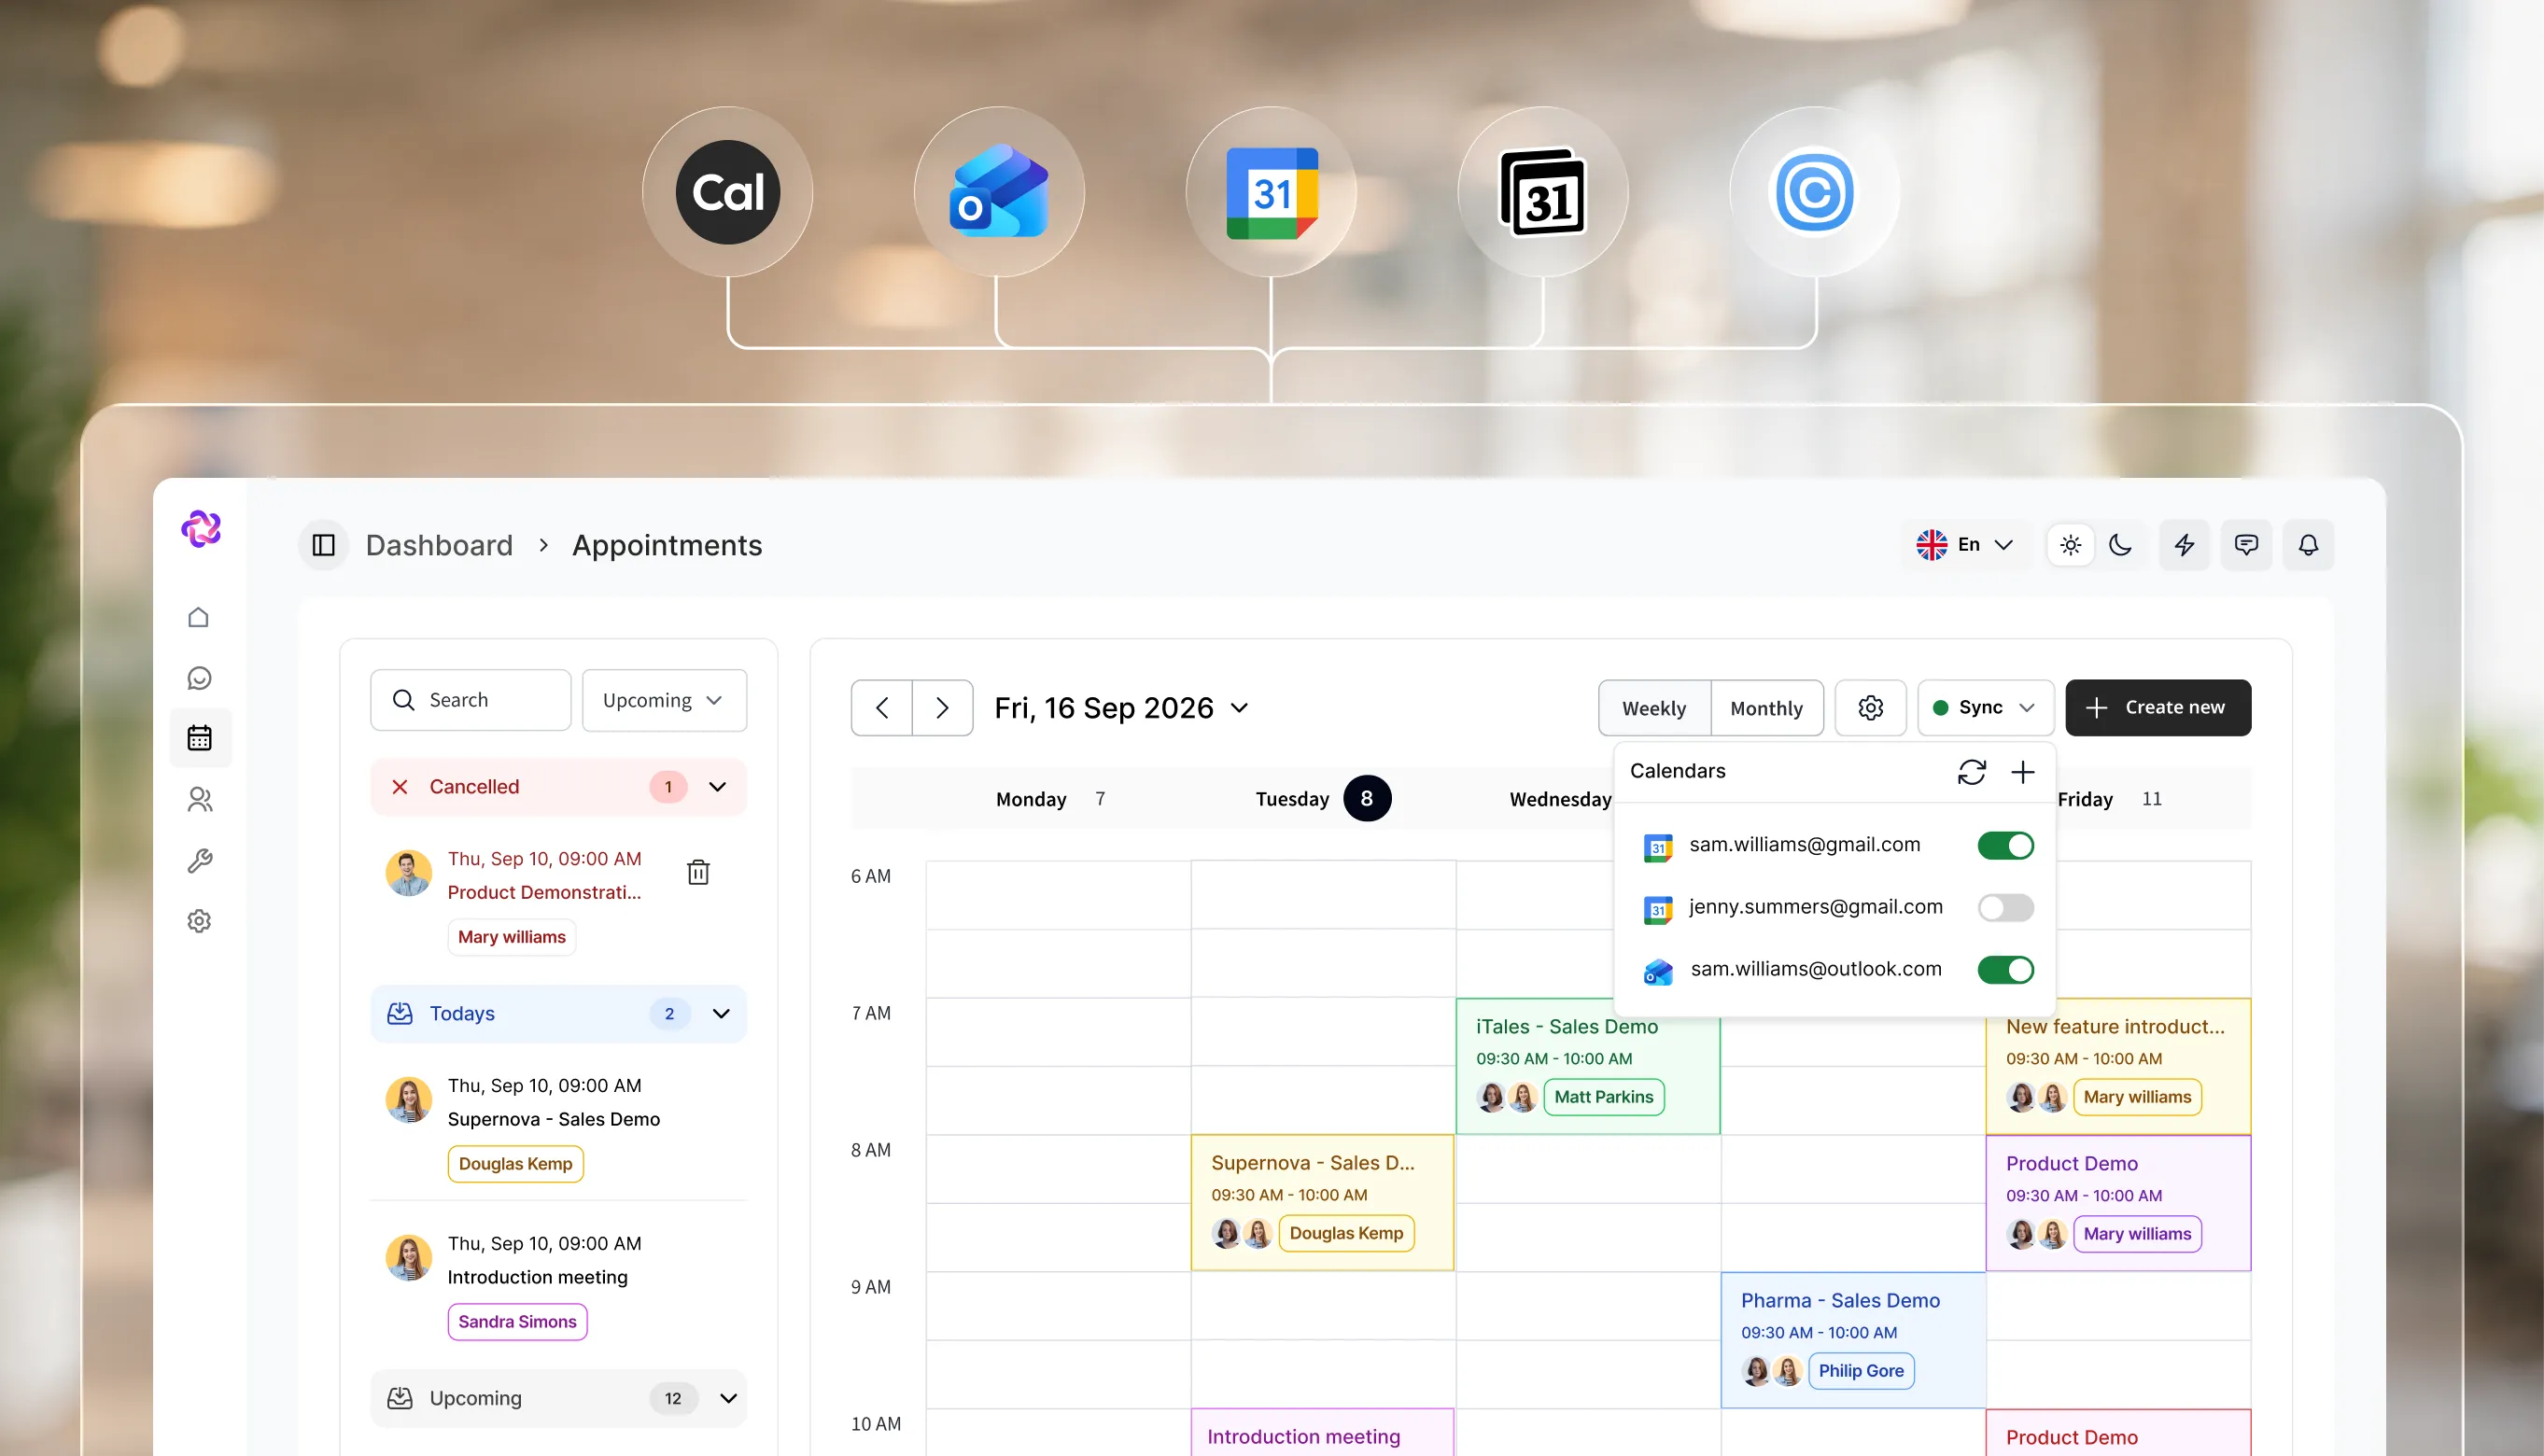Disable sam.williams@gmail.com calendar sync
Screen dimensions: 2544x1456
[x=2005, y=846]
